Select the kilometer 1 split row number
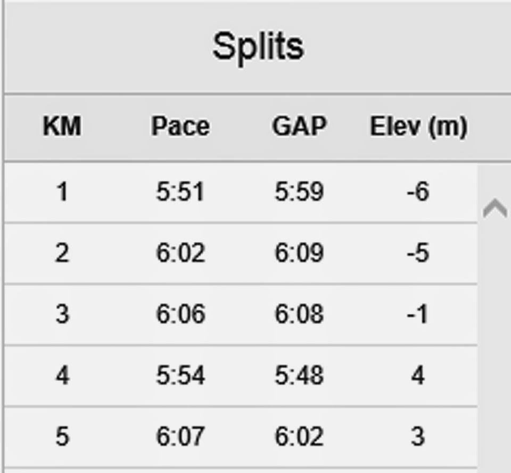Screen dimensions: 511x473 [62, 192]
